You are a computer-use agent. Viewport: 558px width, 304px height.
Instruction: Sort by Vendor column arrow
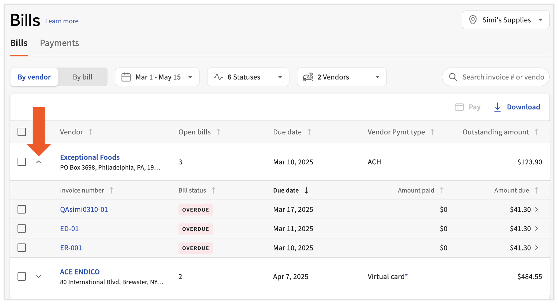coord(91,132)
